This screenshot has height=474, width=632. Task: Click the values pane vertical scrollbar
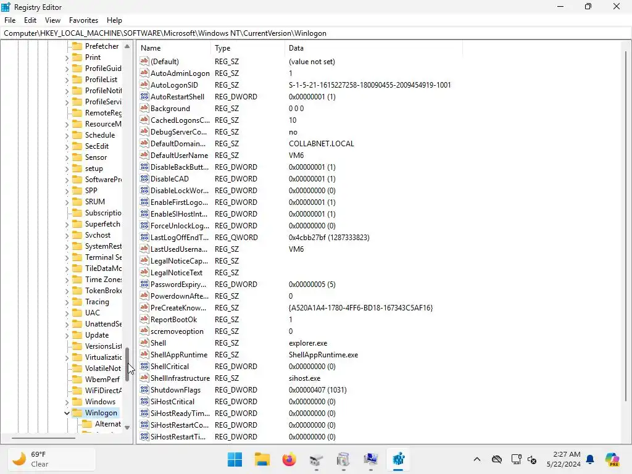click(x=626, y=226)
